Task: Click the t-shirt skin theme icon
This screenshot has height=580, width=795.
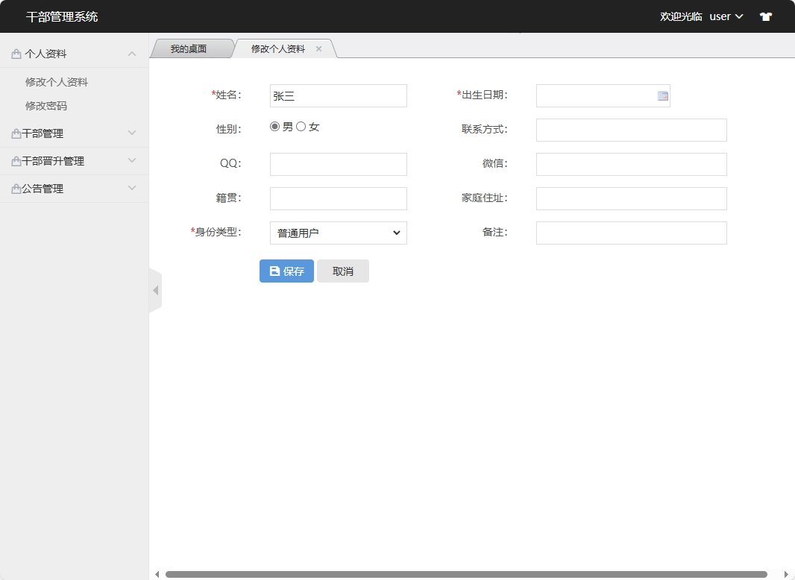Action: (x=765, y=16)
